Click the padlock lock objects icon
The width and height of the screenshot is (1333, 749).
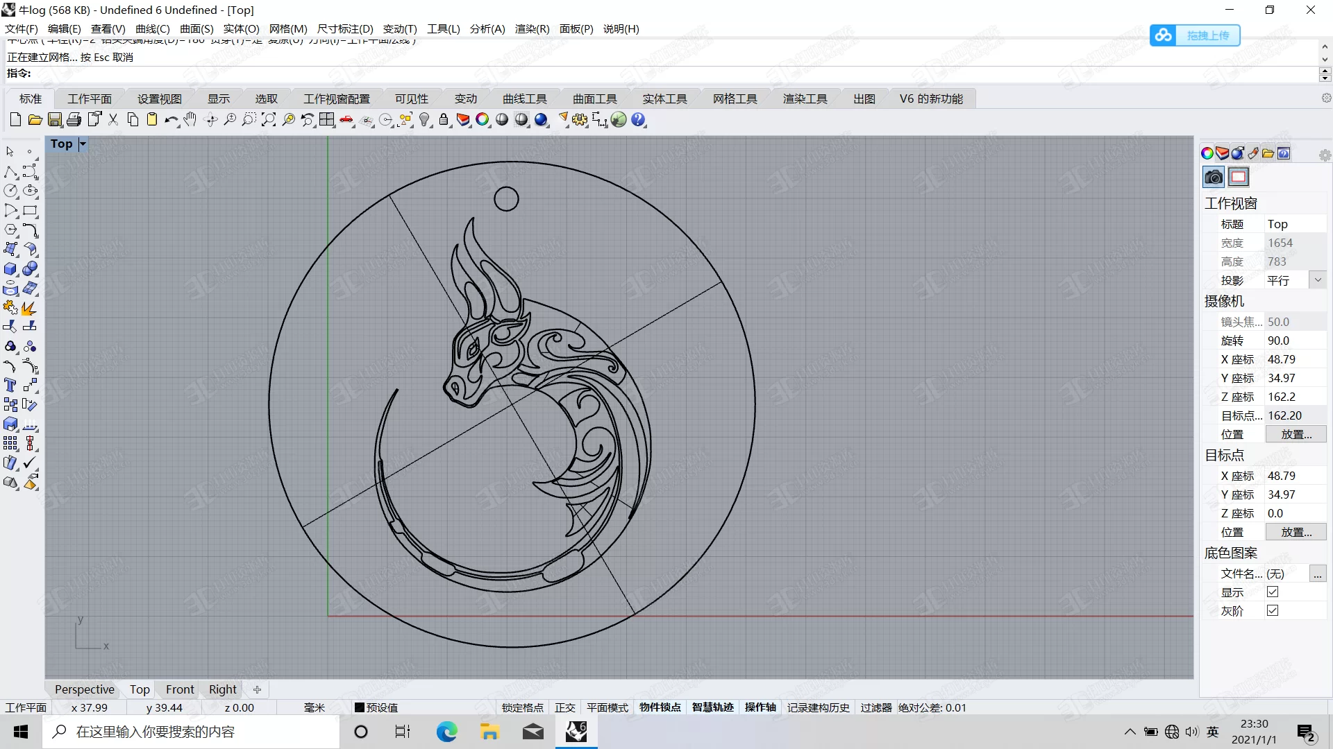coord(444,120)
